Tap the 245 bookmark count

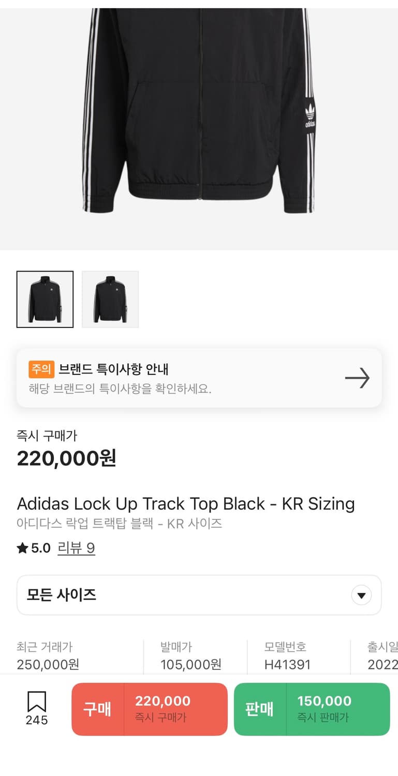[x=36, y=720]
